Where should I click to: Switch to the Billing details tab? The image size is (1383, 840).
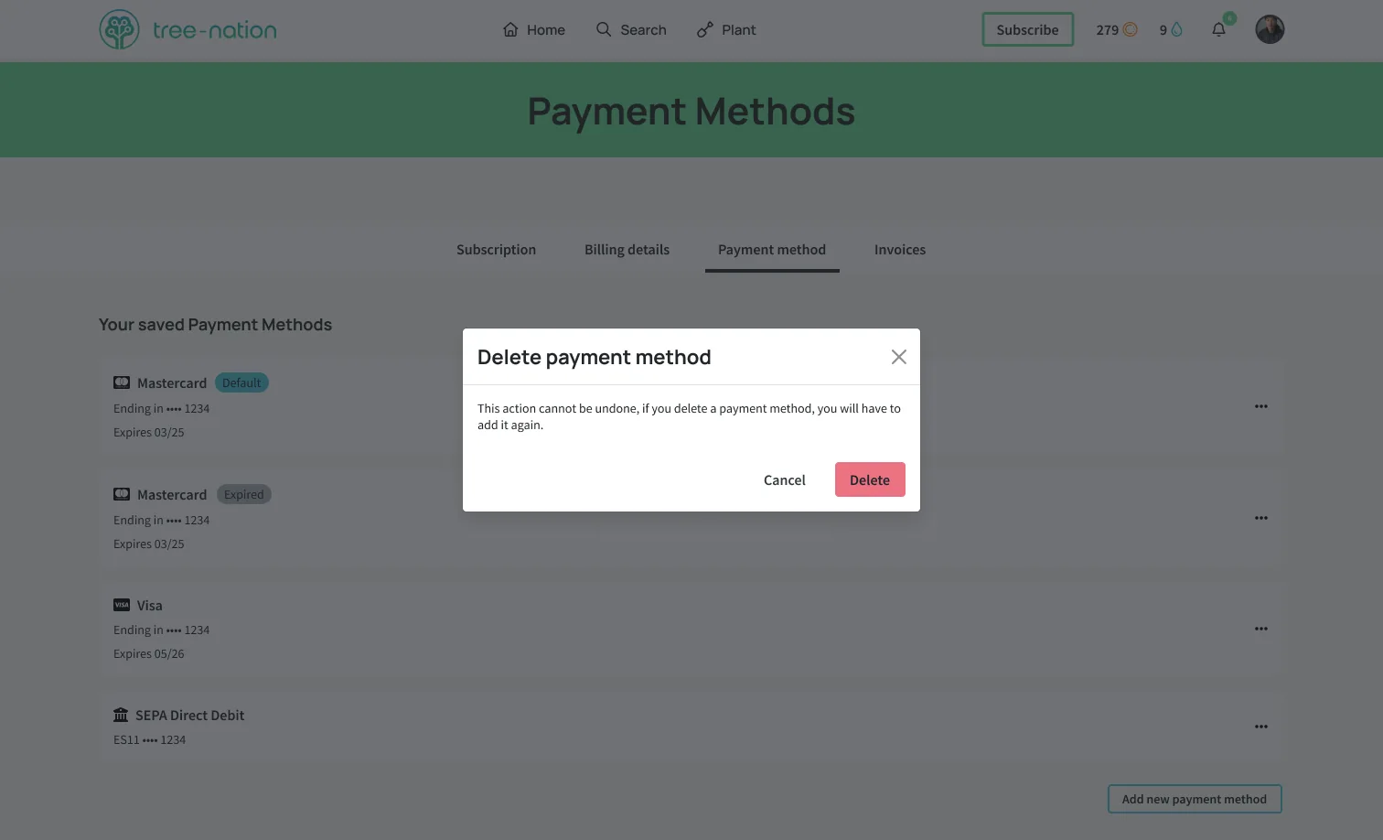point(627,250)
